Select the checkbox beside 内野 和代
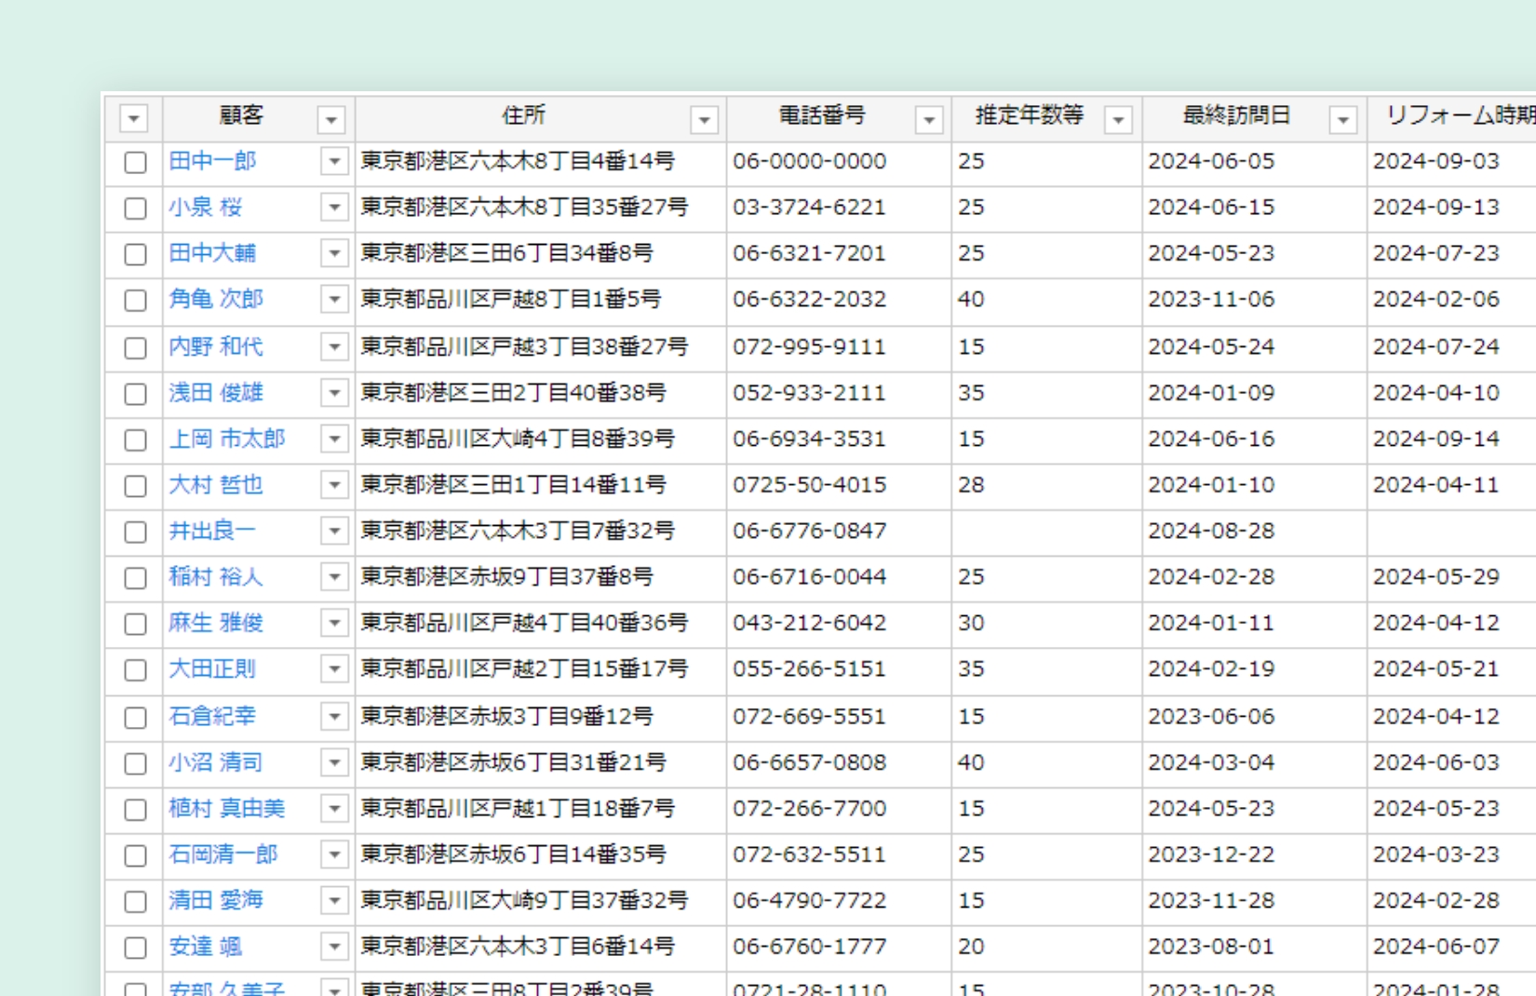1536x996 pixels. (135, 348)
